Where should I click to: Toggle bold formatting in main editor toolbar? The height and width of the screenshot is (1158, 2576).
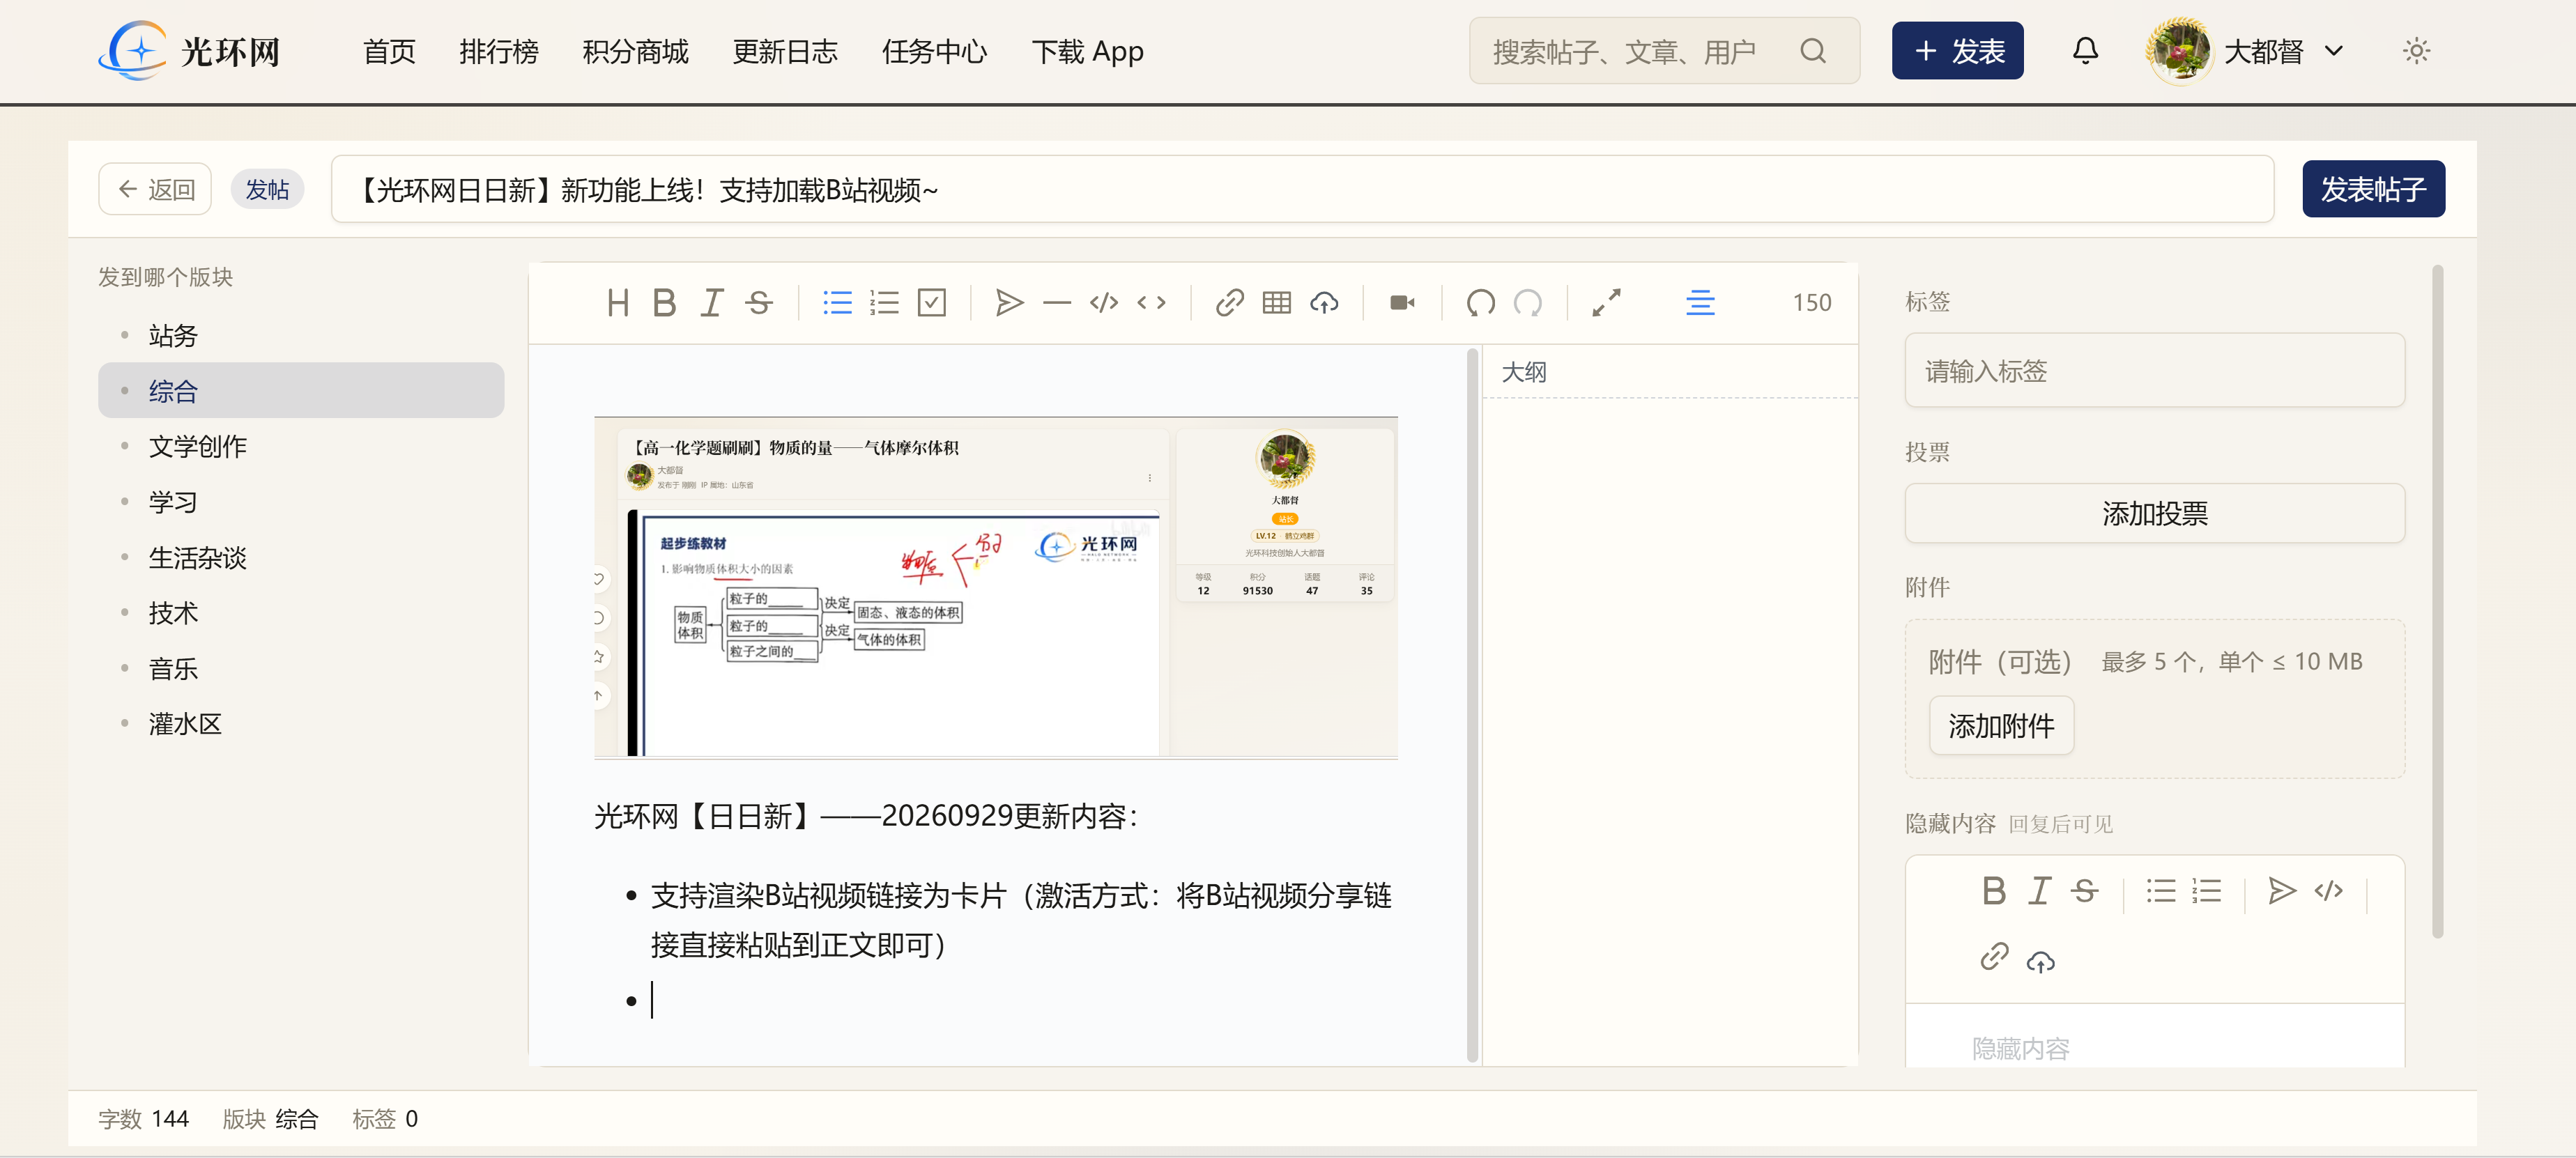[664, 302]
